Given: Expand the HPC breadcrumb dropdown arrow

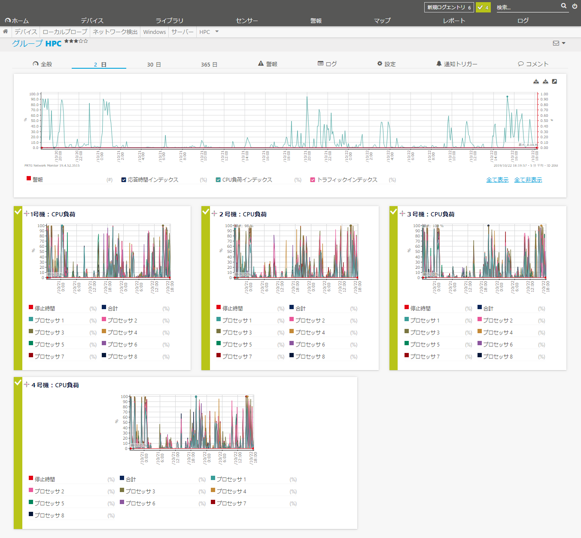Looking at the screenshot, I should point(217,32).
